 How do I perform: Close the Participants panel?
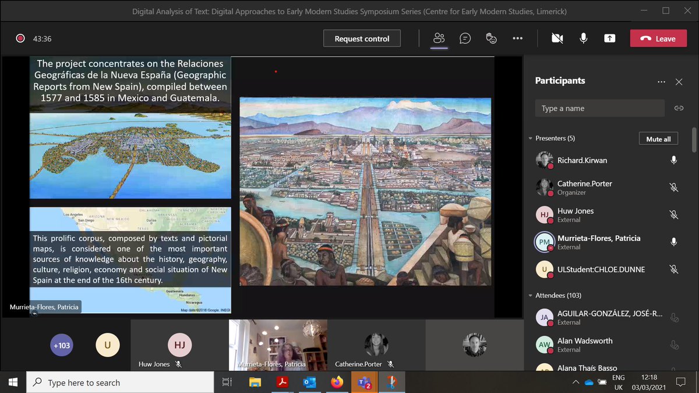[x=679, y=82]
